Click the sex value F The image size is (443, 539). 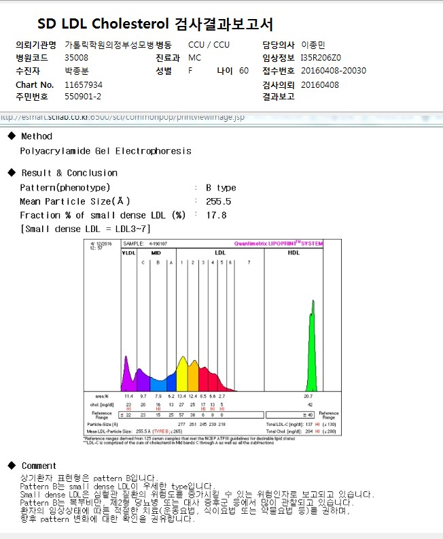[190, 71]
